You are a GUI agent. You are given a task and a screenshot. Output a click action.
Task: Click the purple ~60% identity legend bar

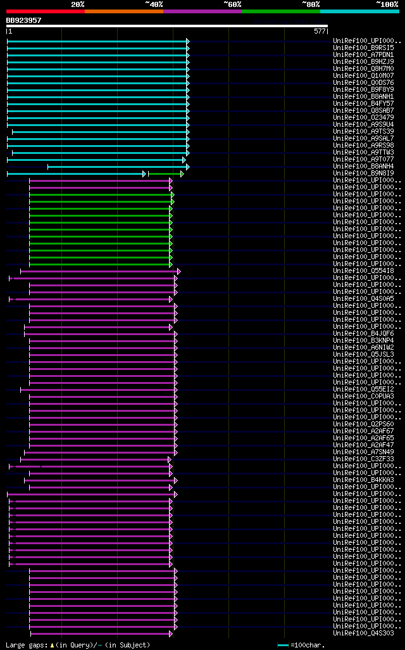[x=202, y=11]
